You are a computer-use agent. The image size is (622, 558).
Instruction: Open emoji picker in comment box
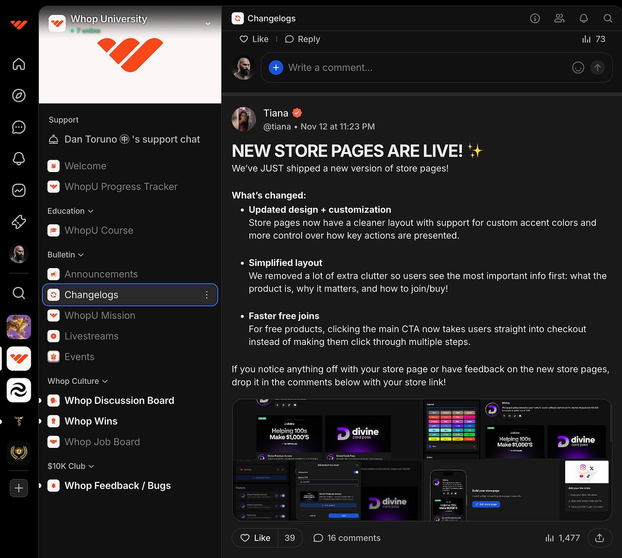578,67
